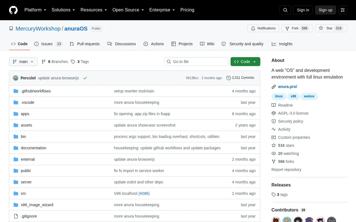Click Percslol's avatar in commit bar
The image size is (356, 222).
16,78
